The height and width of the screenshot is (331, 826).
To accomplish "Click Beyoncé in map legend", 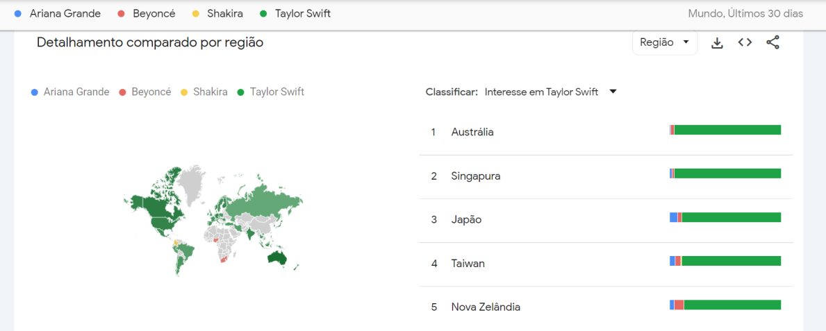I will 151,92.
